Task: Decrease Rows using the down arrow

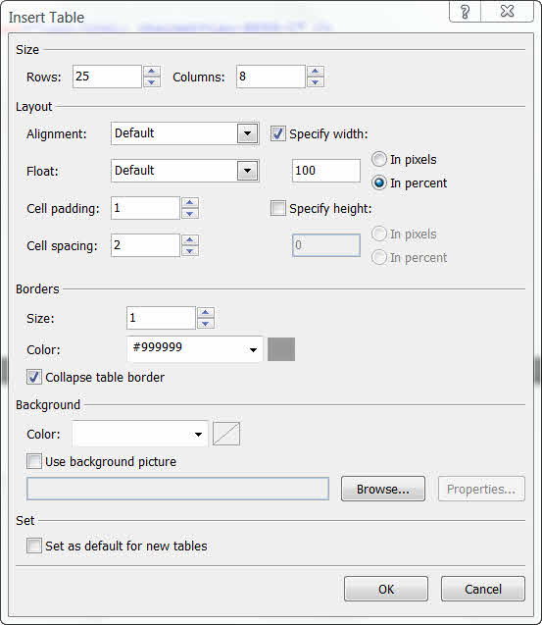Action: (151, 81)
